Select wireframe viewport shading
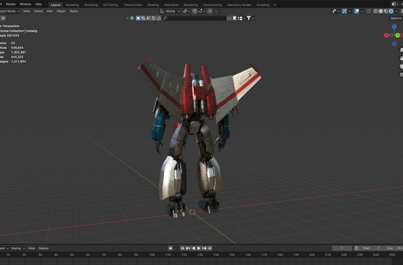 tap(376, 11)
